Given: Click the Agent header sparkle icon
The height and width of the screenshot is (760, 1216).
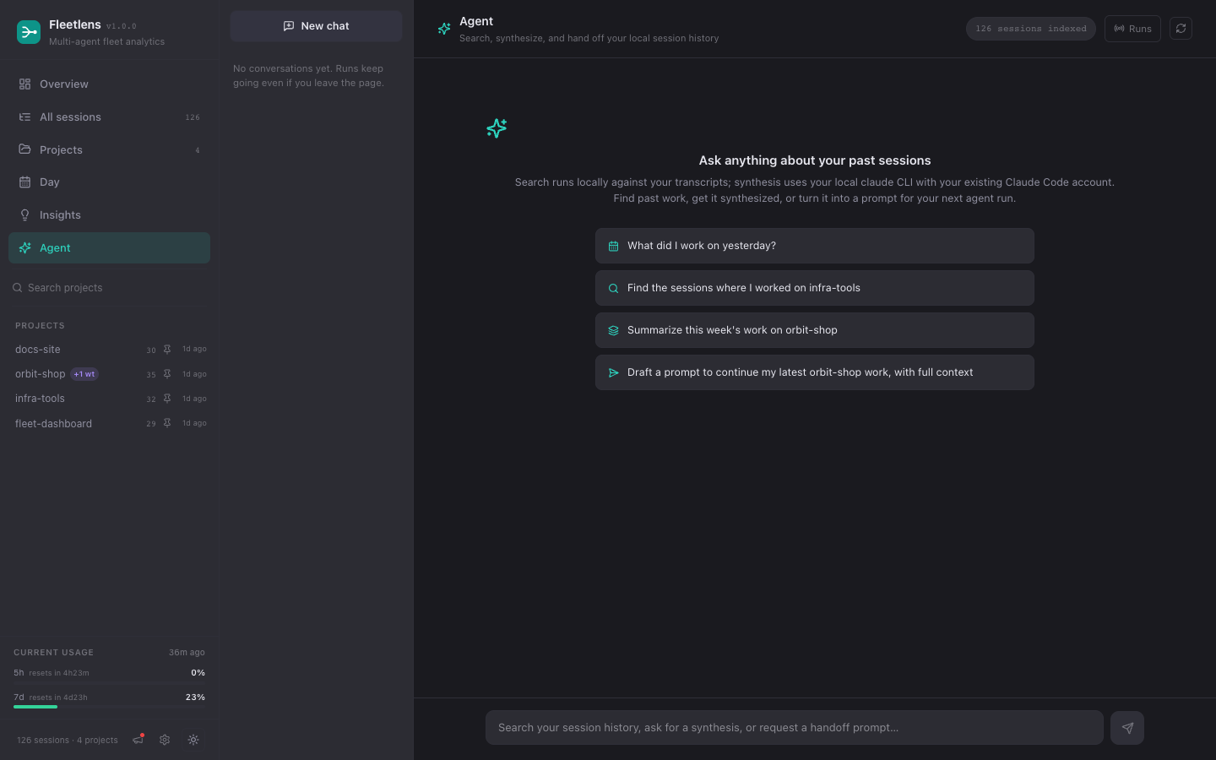Looking at the screenshot, I should [x=444, y=29].
